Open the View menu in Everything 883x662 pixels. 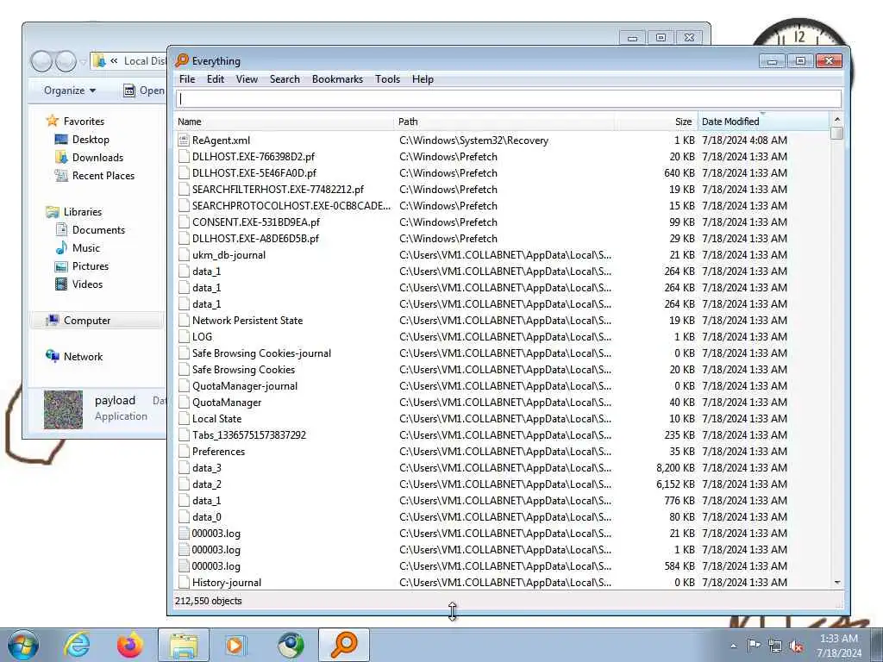(247, 79)
